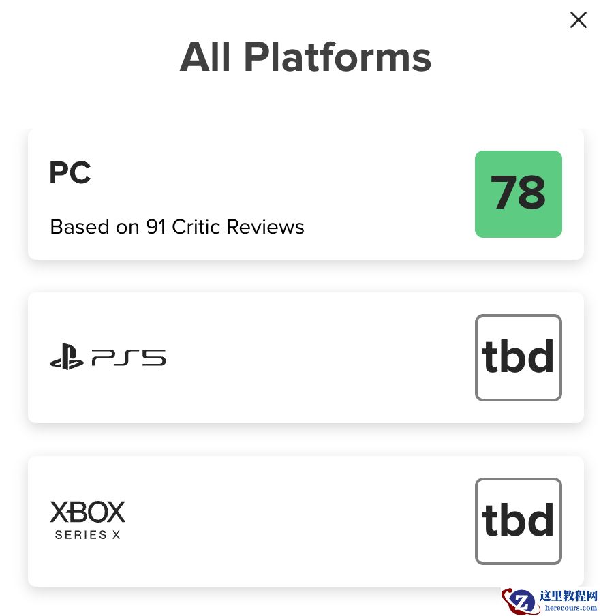601x616 pixels.
Task: Open the PC platform title
Action: pyautogui.click(x=70, y=173)
